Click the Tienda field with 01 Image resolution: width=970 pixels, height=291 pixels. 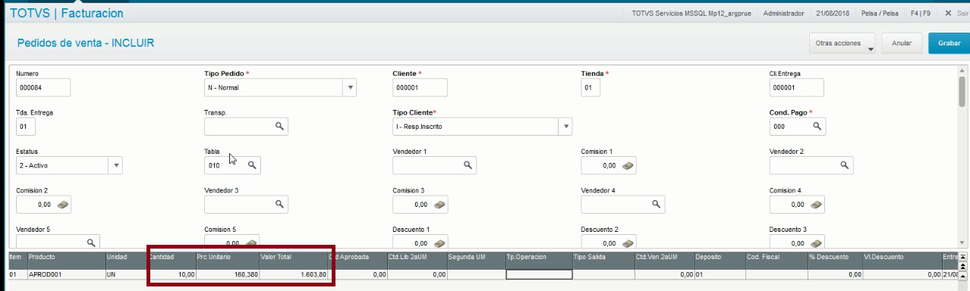tap(591, 87)
